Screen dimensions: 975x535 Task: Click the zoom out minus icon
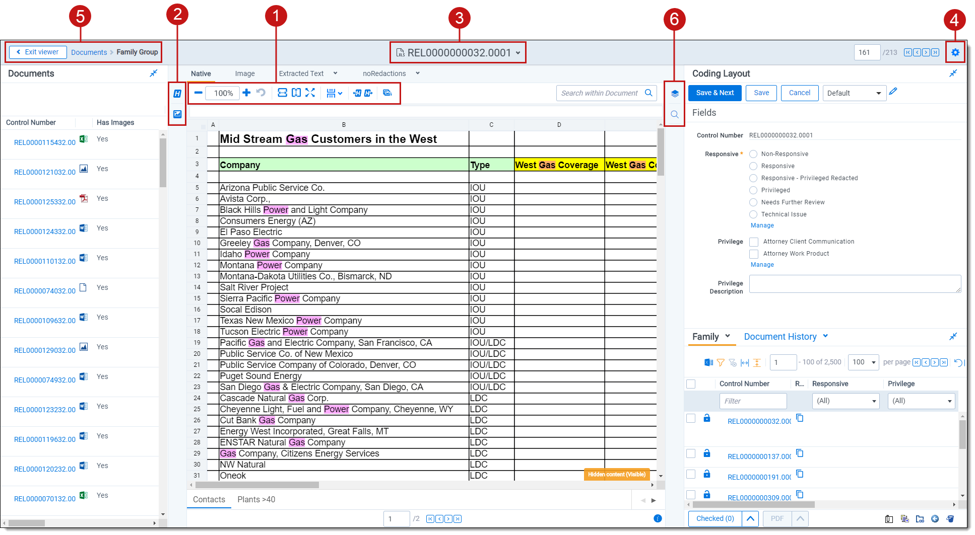(198, 93)
